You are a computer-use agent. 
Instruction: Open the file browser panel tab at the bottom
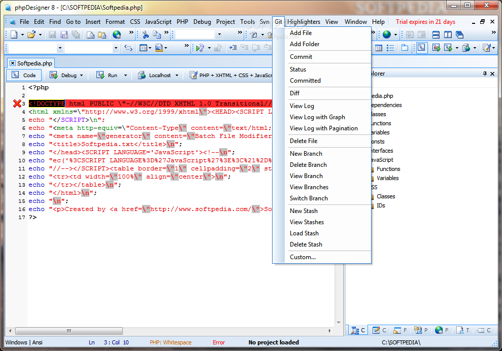[400, 330]
